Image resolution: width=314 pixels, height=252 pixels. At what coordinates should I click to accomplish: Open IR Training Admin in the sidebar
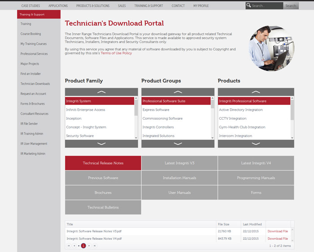[32, 134]
